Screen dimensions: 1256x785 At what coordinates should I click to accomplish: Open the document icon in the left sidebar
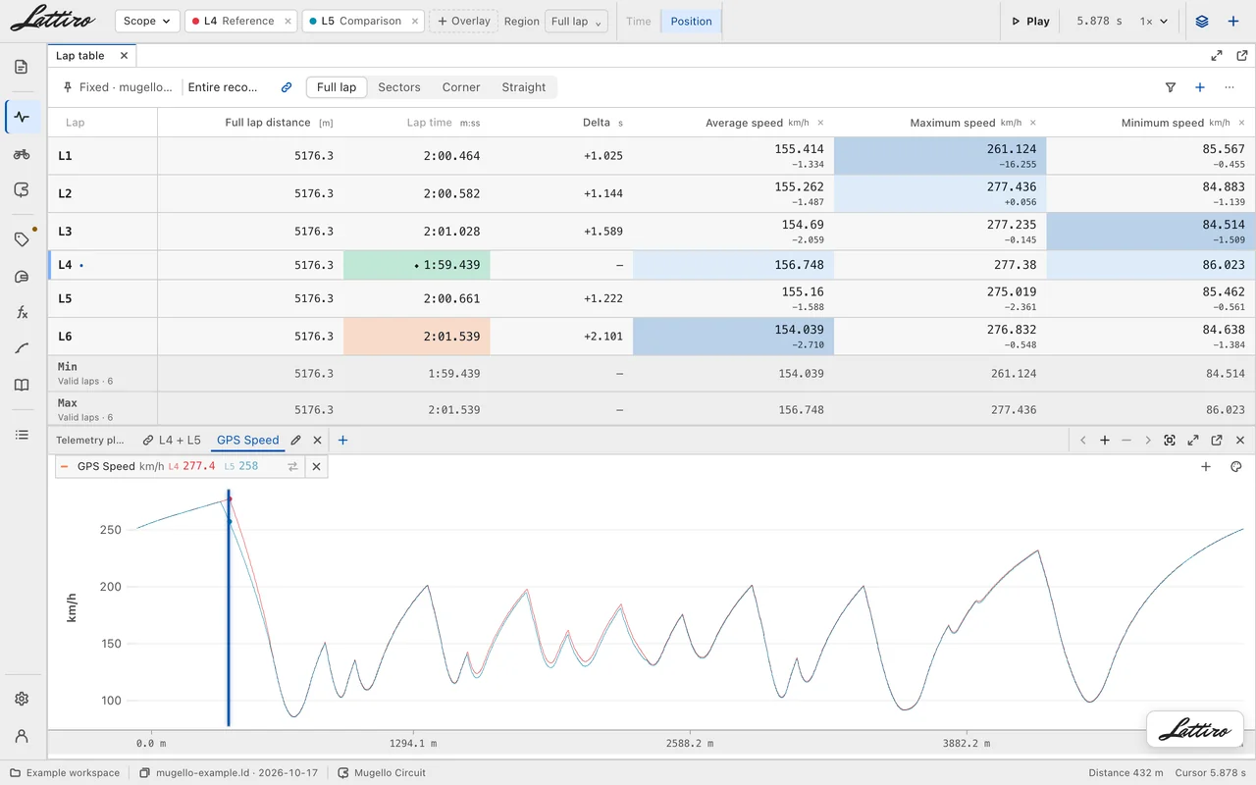[x=22, y=67]
